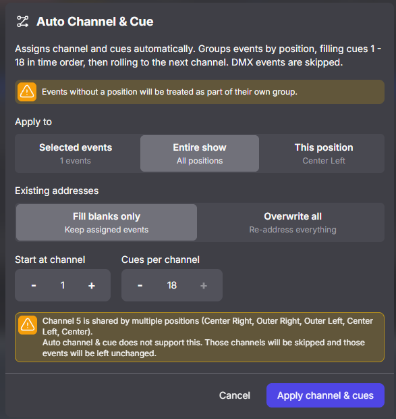The height and width of the screenshot is (419, 396).
Task: Decrease the Cues per channel value
Action: click(x=140, y=285)
